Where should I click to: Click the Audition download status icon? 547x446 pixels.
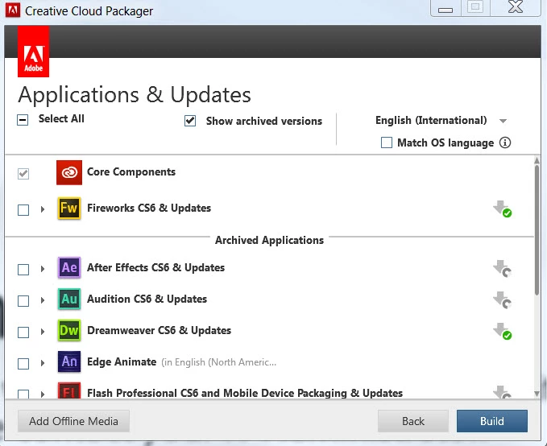coord(503,300)
